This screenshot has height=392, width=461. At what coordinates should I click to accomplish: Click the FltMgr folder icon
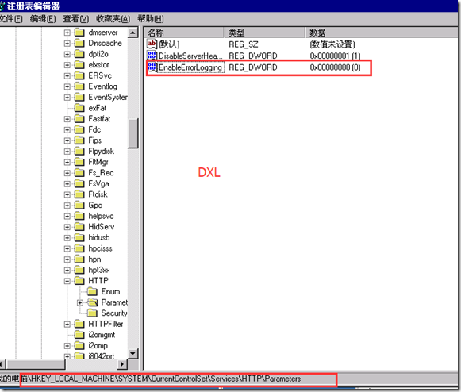[x=79, y=162]
